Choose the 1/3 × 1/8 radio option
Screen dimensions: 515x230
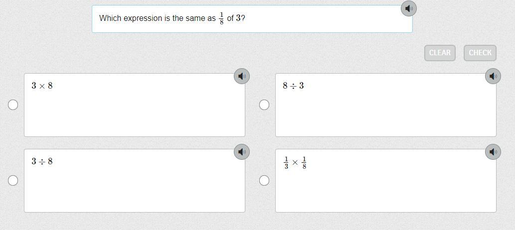(264, 180)
